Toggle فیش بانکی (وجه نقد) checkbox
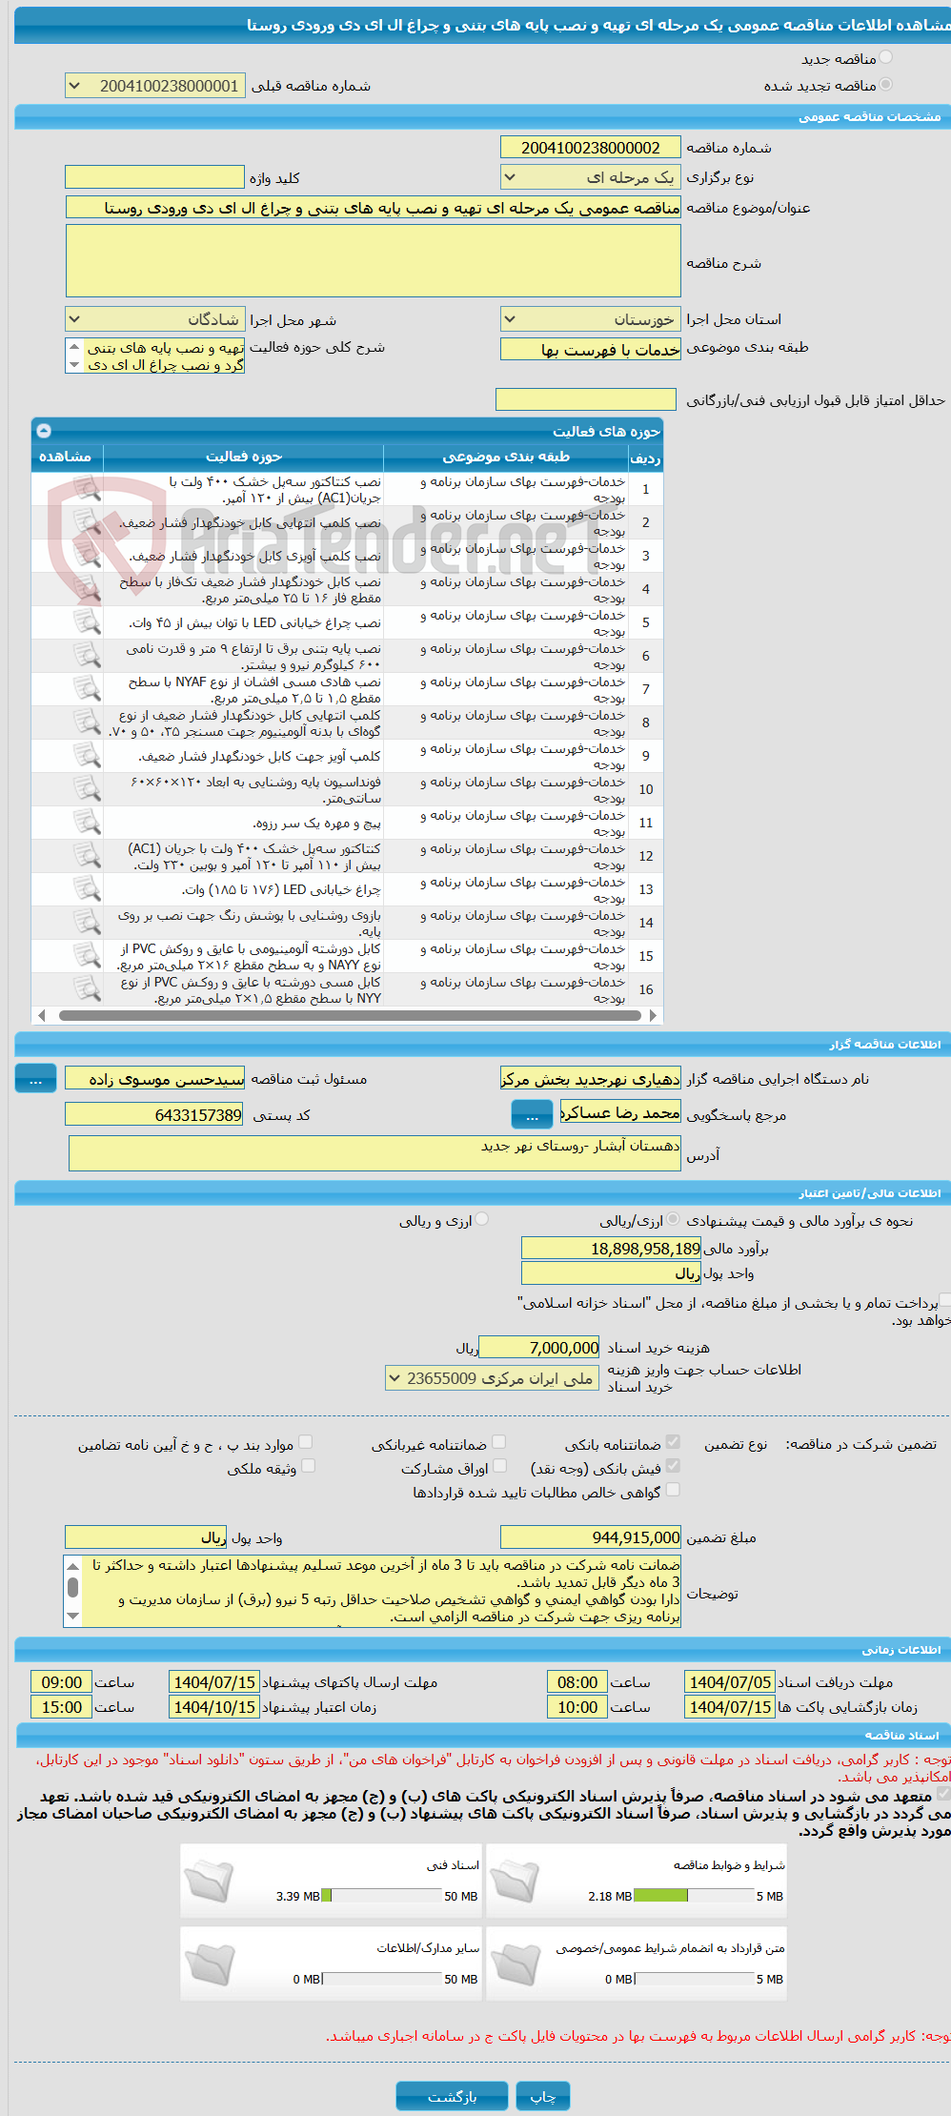Image resolution: width=951 pixels, height=2116 pixels. (673, 1466)
